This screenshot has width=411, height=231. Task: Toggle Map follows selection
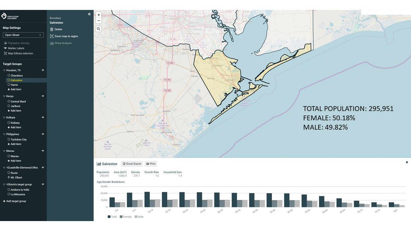(x=18, y=53)
